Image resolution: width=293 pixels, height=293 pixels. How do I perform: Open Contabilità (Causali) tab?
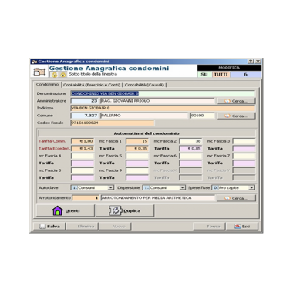point(144,85)
